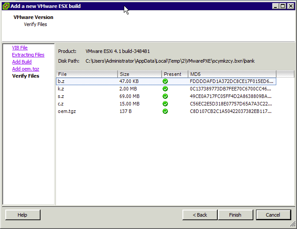Image resolution: width=297 pixels, height=229 pixels.
Task: Click the Help button
Action: coord(23,215)
